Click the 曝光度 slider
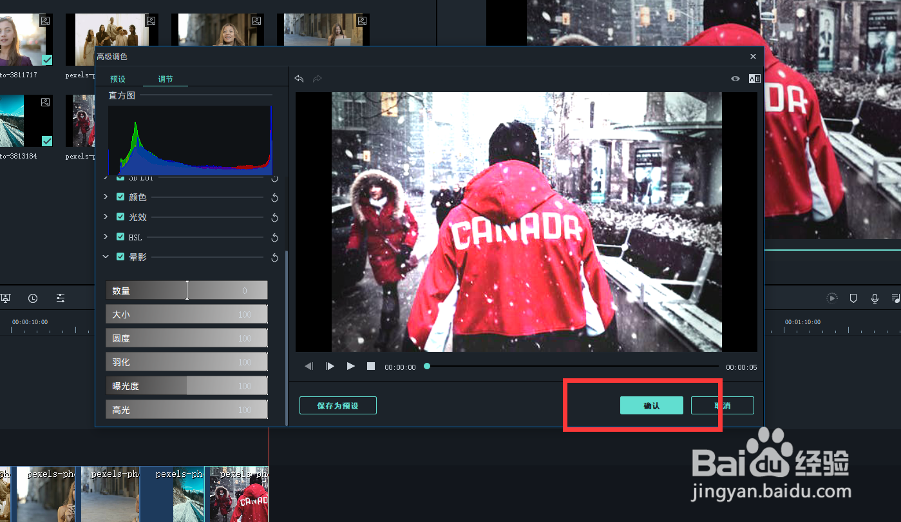 coord(187,386)
